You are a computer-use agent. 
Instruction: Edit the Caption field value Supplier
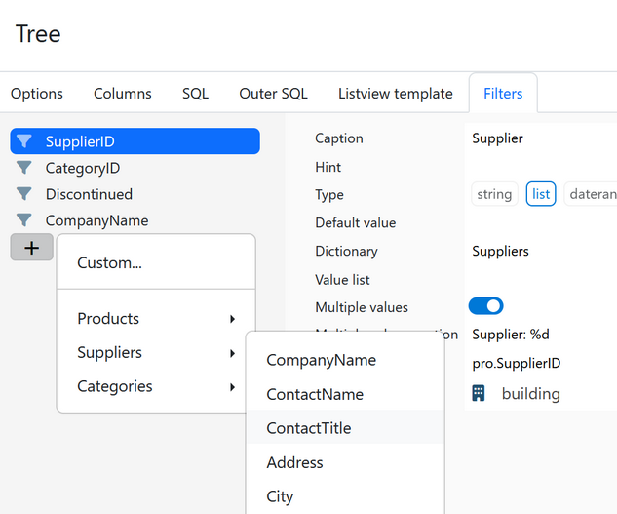541,138
